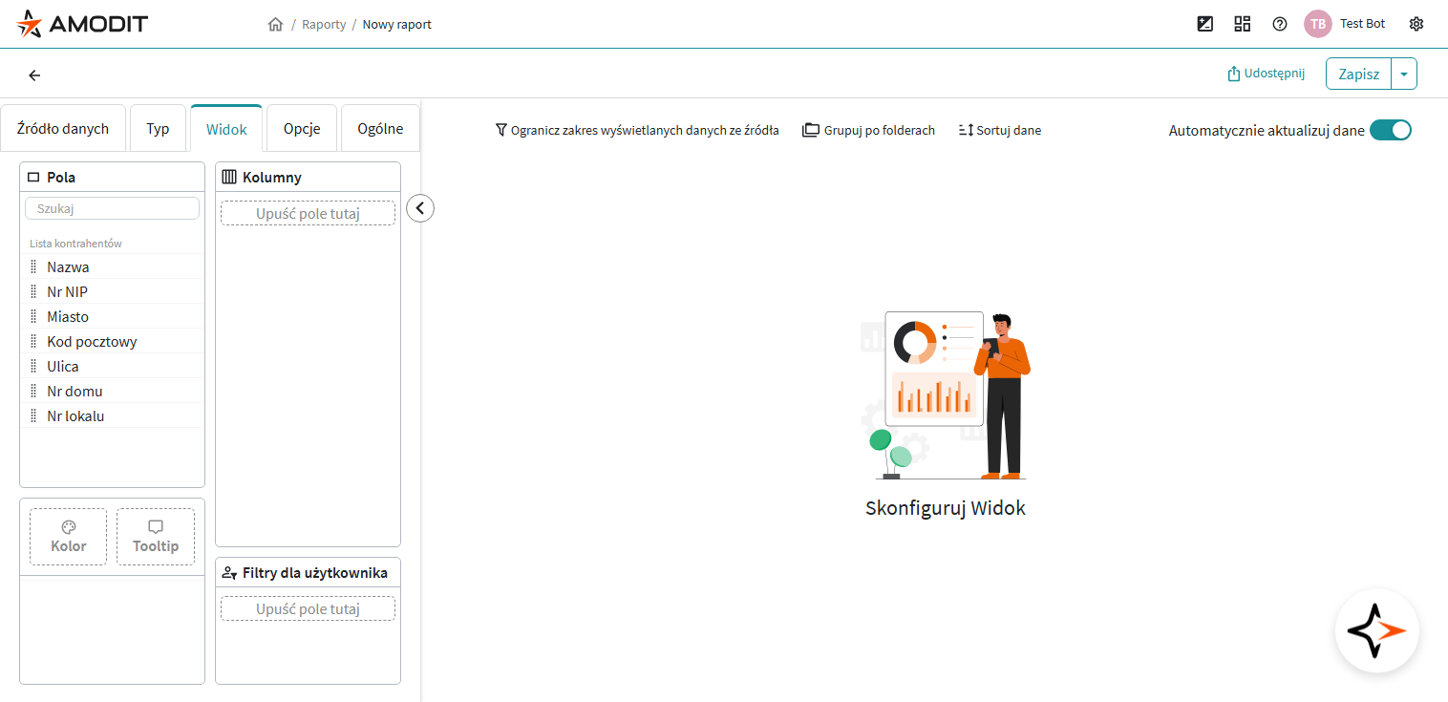Viewport: 1448px width, 702px height.
Task: Click the Zapisz button
Action: [x=1358, y=74]
